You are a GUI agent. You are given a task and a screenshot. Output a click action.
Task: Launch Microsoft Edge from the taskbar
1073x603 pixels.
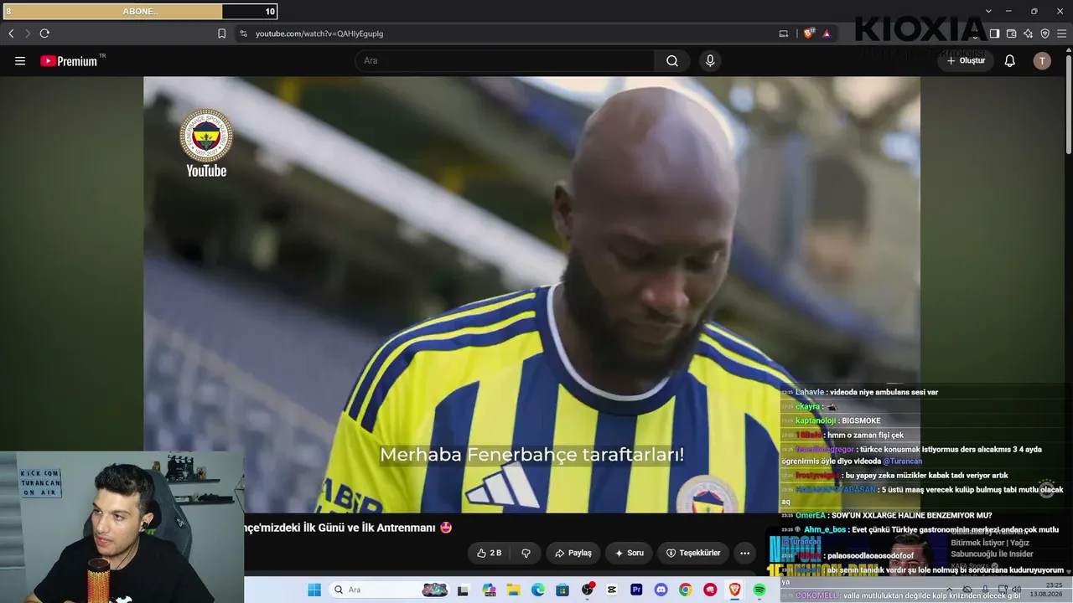[538, 590]
